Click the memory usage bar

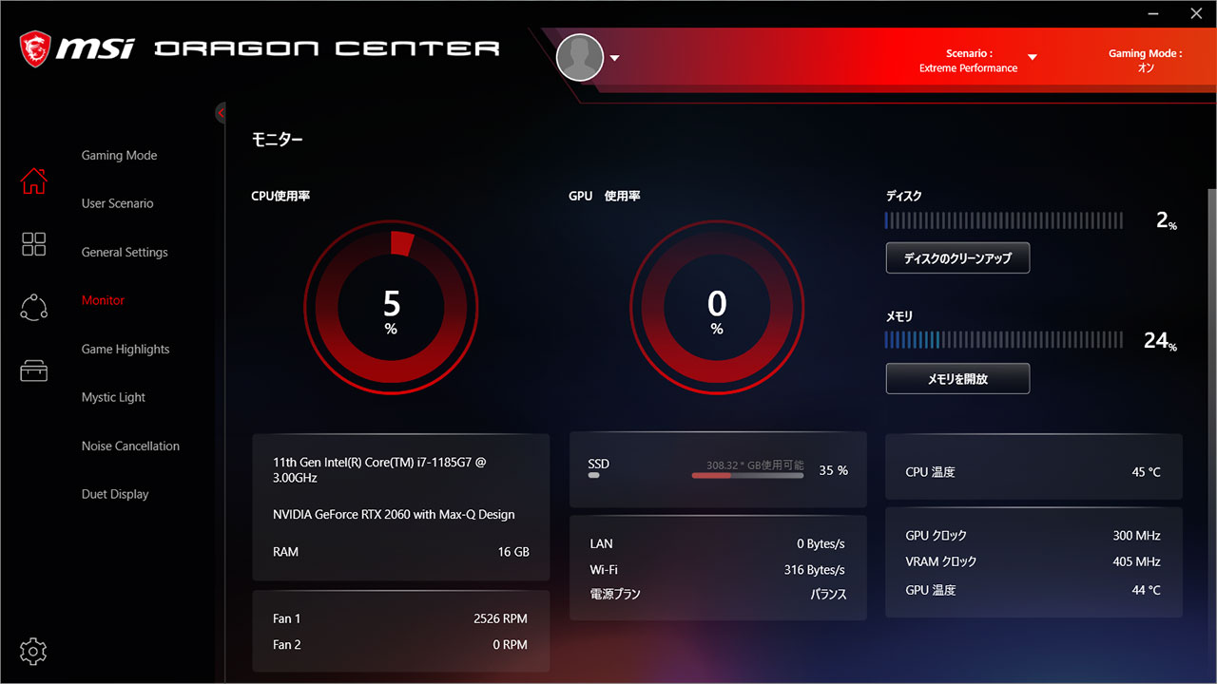(x=1004, y=340)
